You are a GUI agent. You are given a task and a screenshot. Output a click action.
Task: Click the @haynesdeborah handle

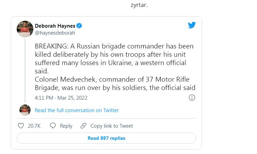coord(55,33)
